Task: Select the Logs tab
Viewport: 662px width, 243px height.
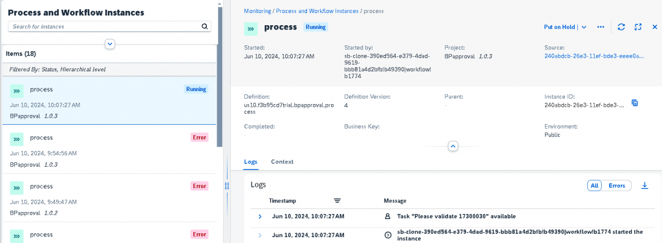Action: click(x=251, y=162)
